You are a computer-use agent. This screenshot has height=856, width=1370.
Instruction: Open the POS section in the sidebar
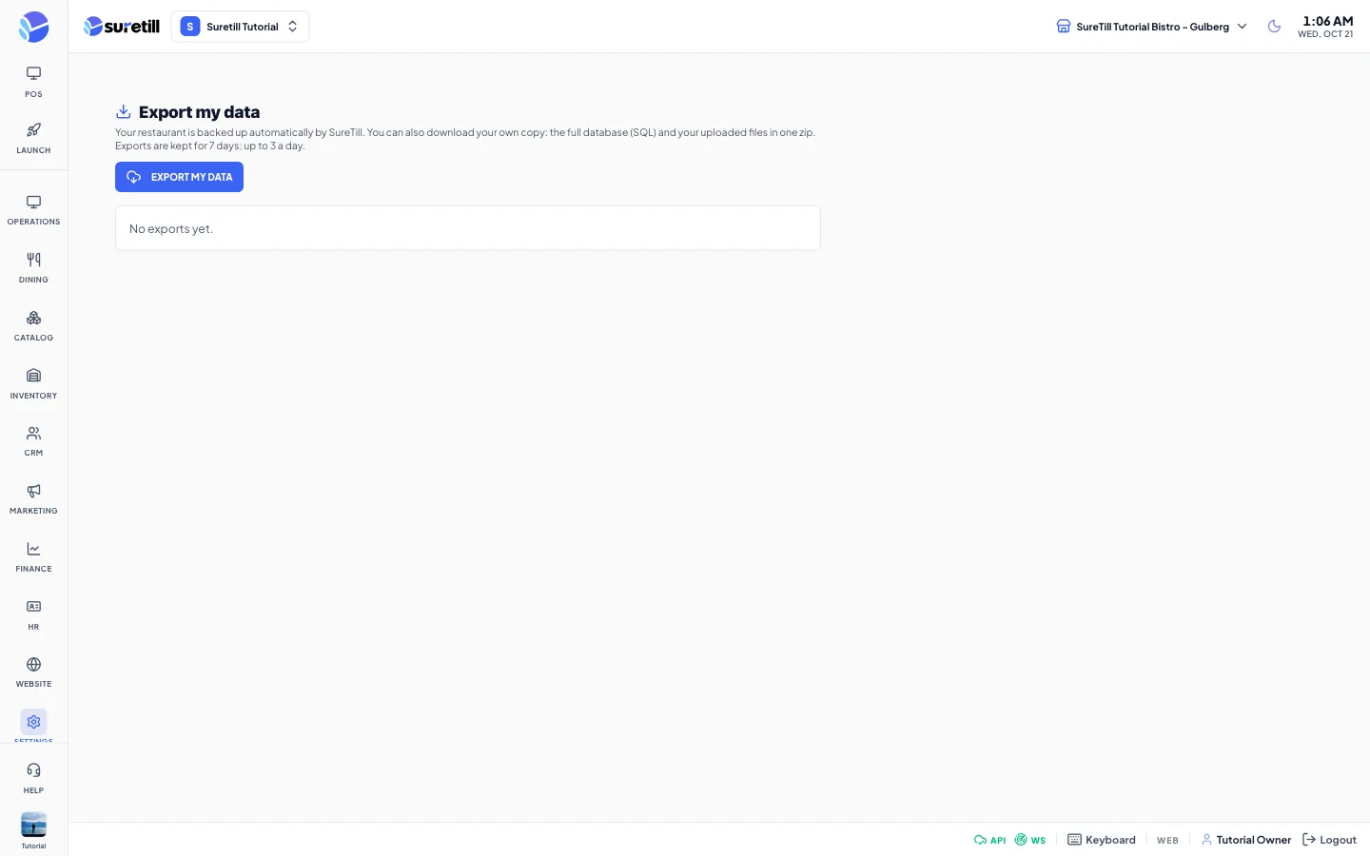(x=33, y=82)
